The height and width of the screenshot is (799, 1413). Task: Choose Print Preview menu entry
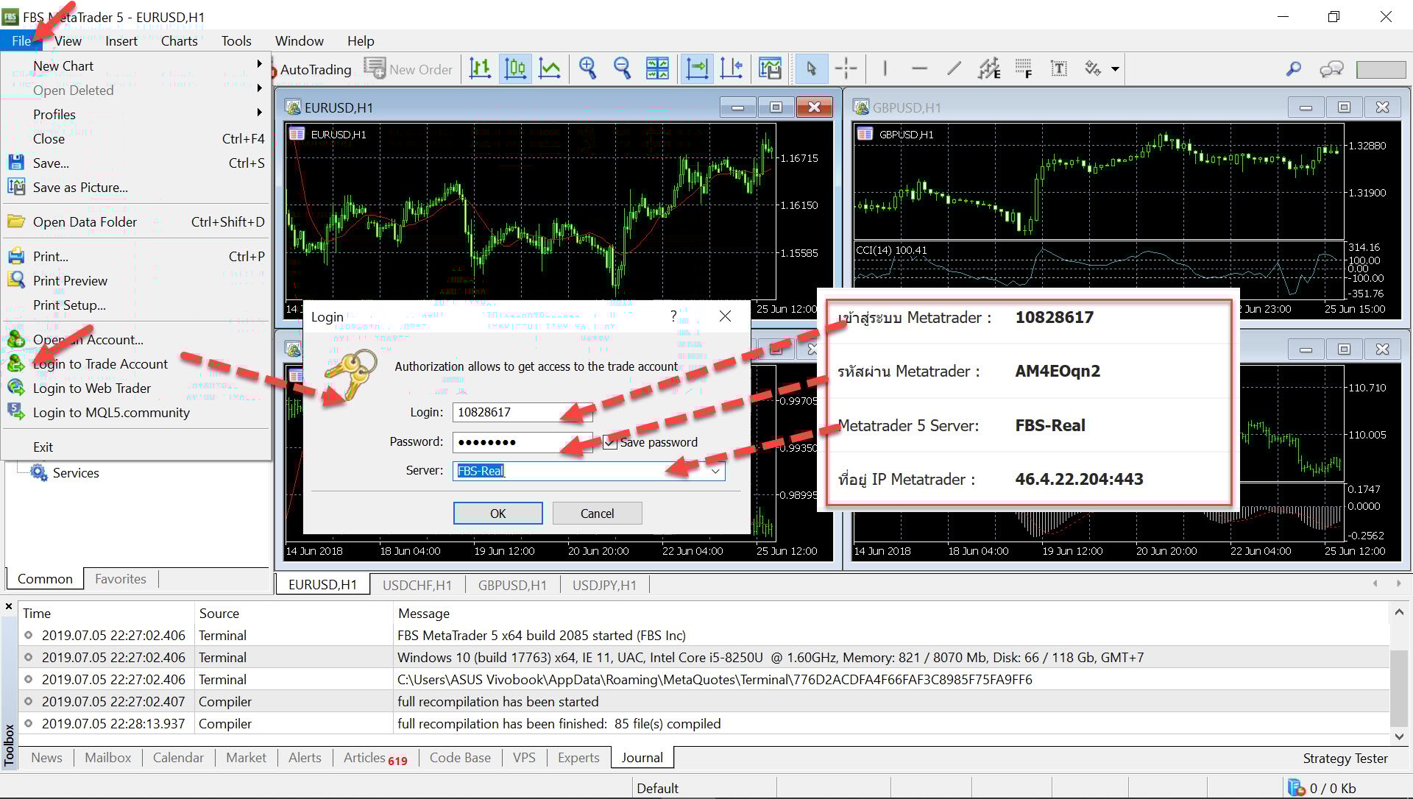(x=136, y=280)
